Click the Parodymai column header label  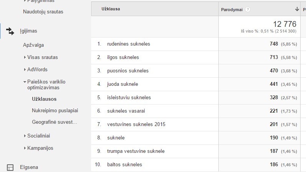click(x=232, y=10)
